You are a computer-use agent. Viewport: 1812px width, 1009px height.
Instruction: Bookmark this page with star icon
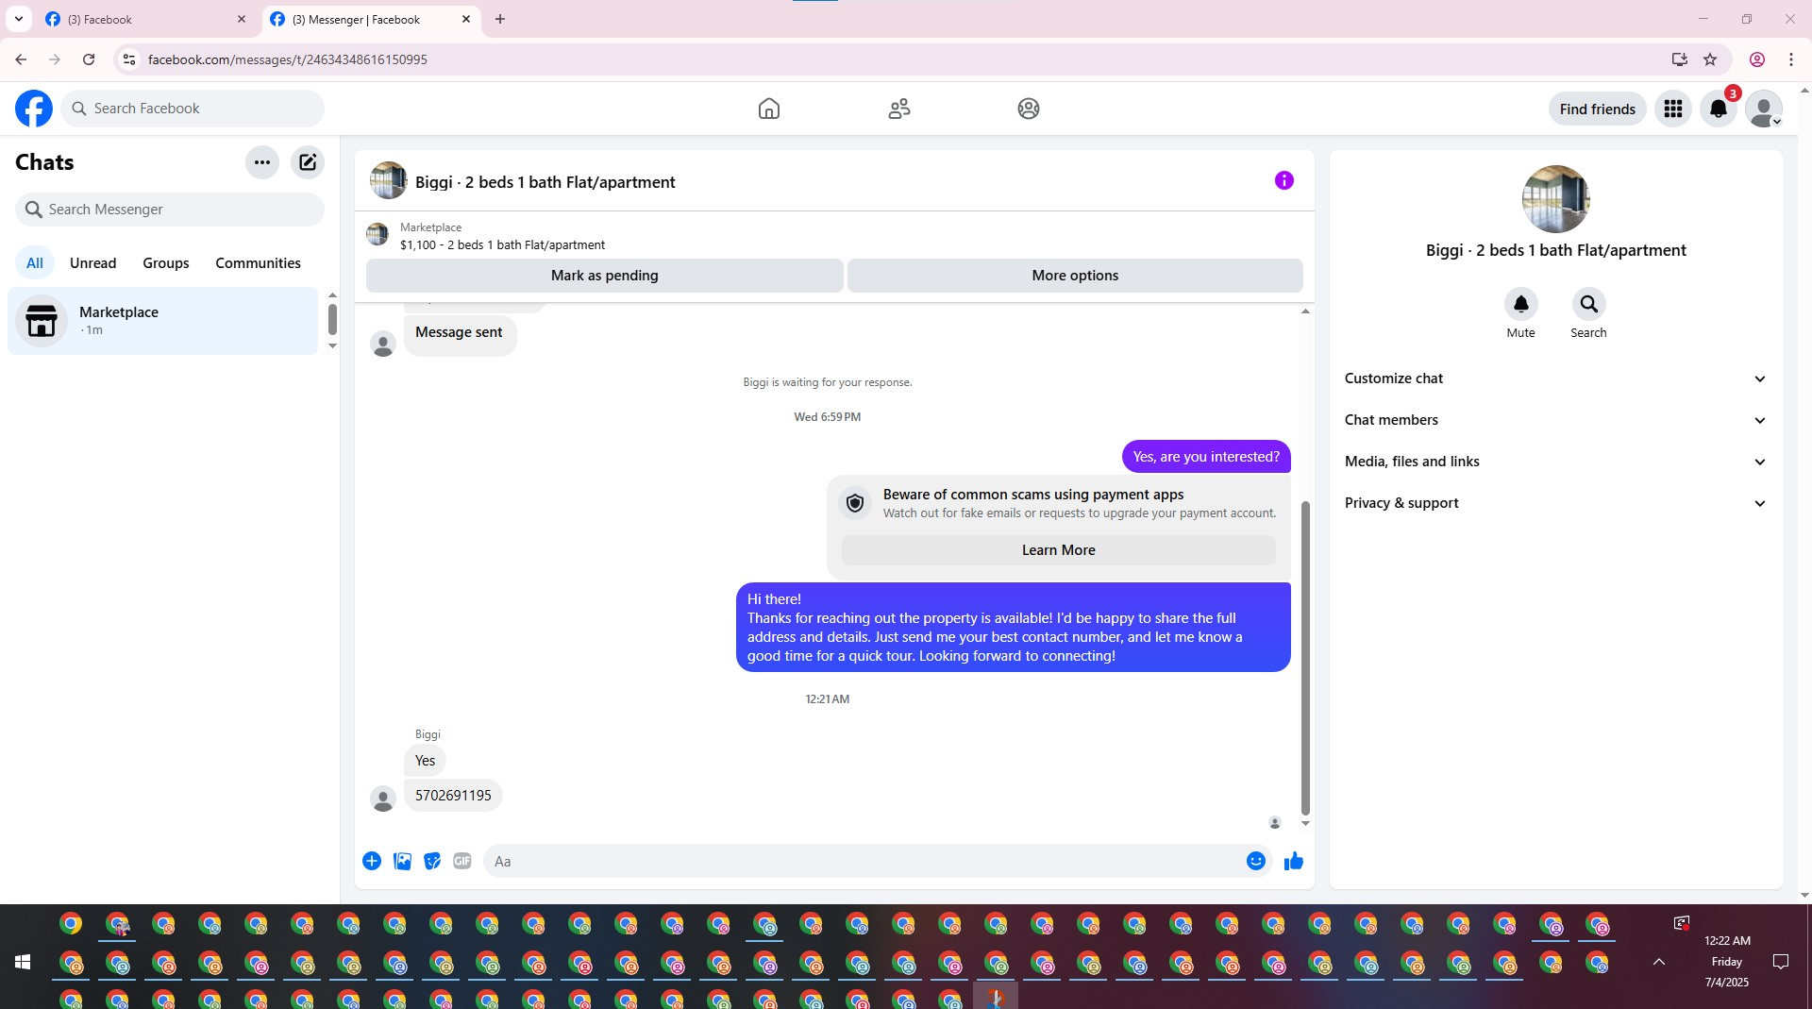click(1710, 59)
